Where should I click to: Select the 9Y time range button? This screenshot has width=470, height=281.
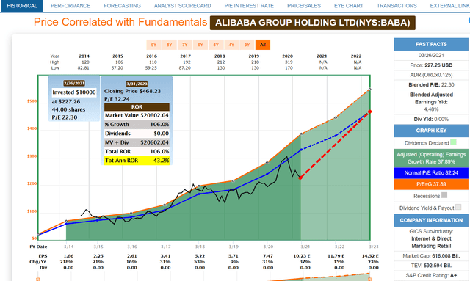(x=153, y=45)
